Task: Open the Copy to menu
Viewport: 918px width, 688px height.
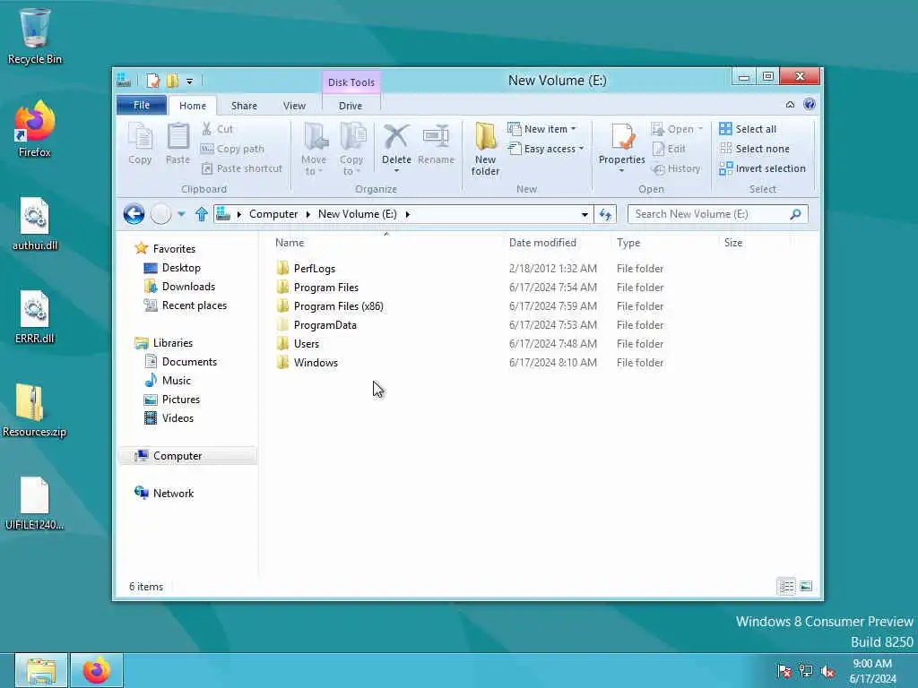Action: (351, 150)
